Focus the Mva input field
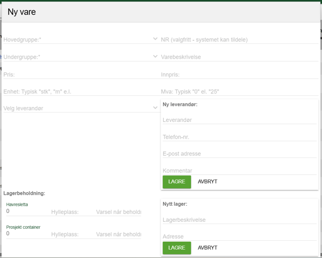 tap(238, 92)
